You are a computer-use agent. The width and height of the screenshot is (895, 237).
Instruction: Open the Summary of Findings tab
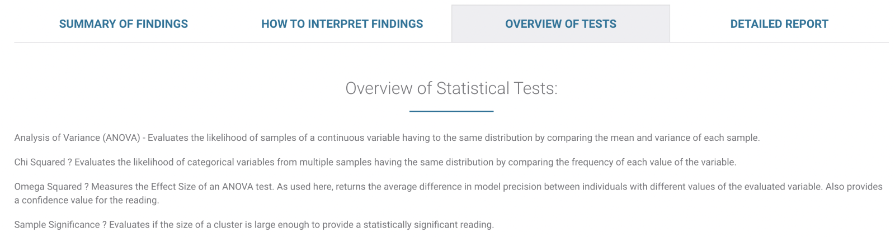pos(123,24)
